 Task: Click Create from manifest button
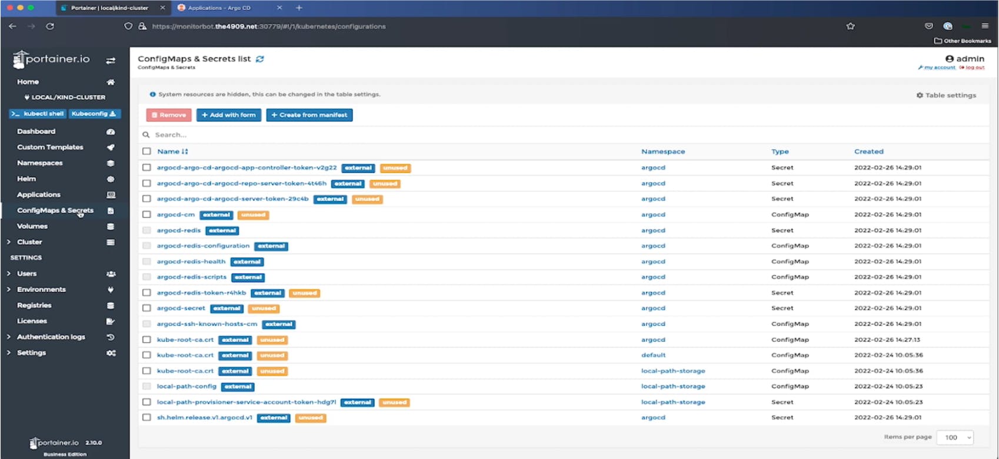click(309, 115)
